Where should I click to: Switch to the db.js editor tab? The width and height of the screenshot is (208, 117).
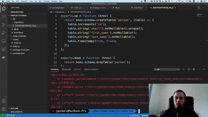(x=116, y=8)
